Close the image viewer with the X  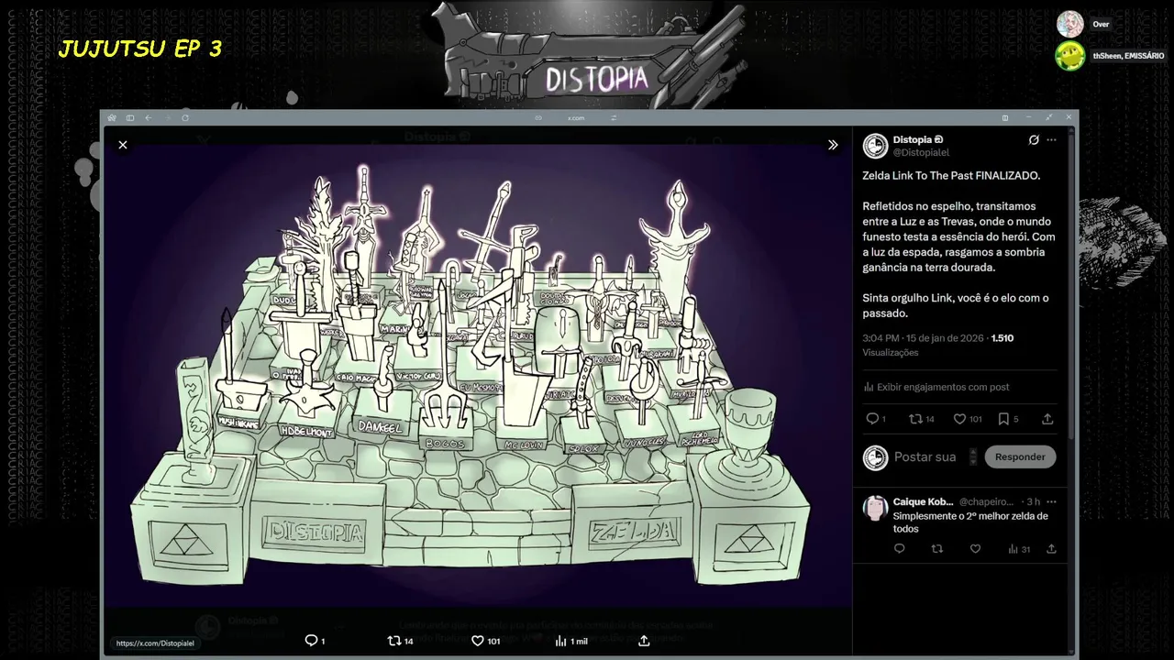click(123, 145)
